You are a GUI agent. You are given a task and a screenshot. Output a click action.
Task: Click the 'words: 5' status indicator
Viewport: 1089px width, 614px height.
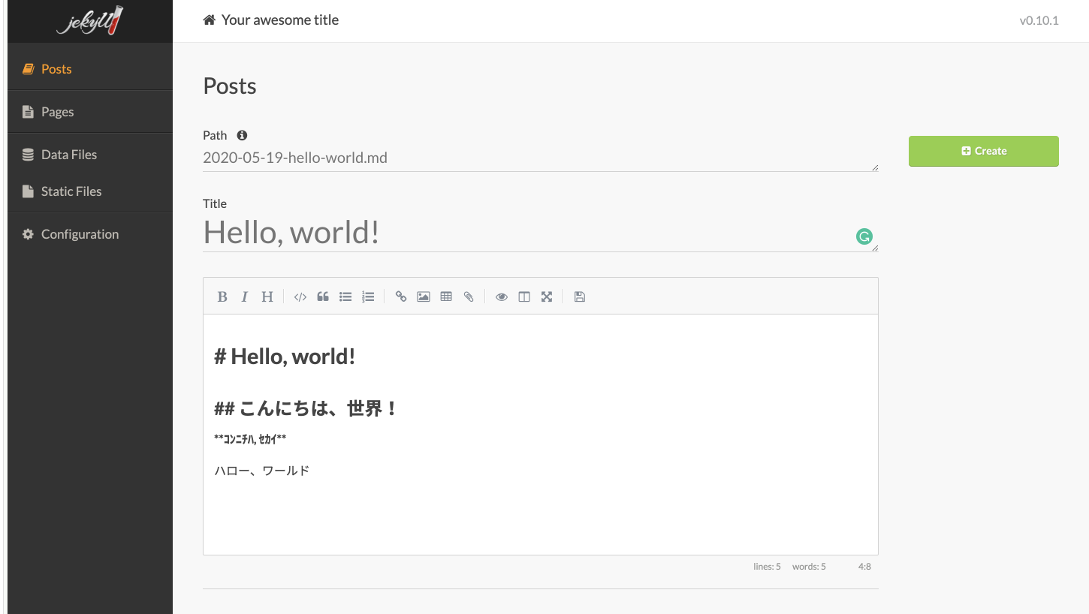(x=809, y=567)
